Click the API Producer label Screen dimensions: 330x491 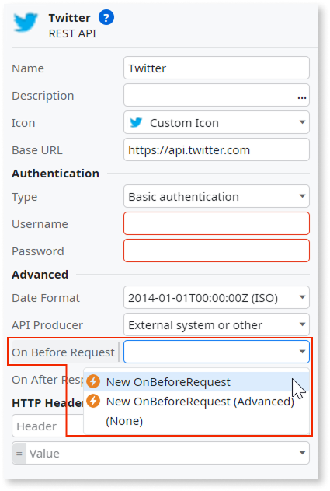(47, 325)
